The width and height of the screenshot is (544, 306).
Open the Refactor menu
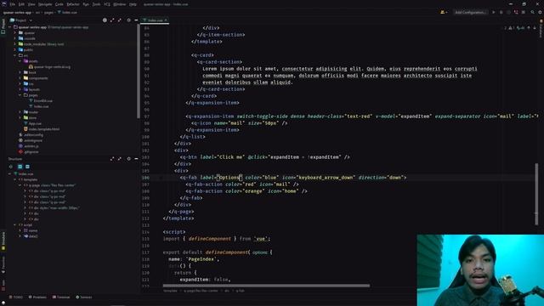point(73,4)
